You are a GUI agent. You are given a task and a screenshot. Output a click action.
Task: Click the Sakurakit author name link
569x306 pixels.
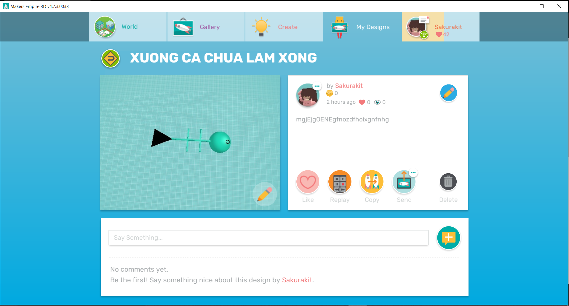[349, 86]
